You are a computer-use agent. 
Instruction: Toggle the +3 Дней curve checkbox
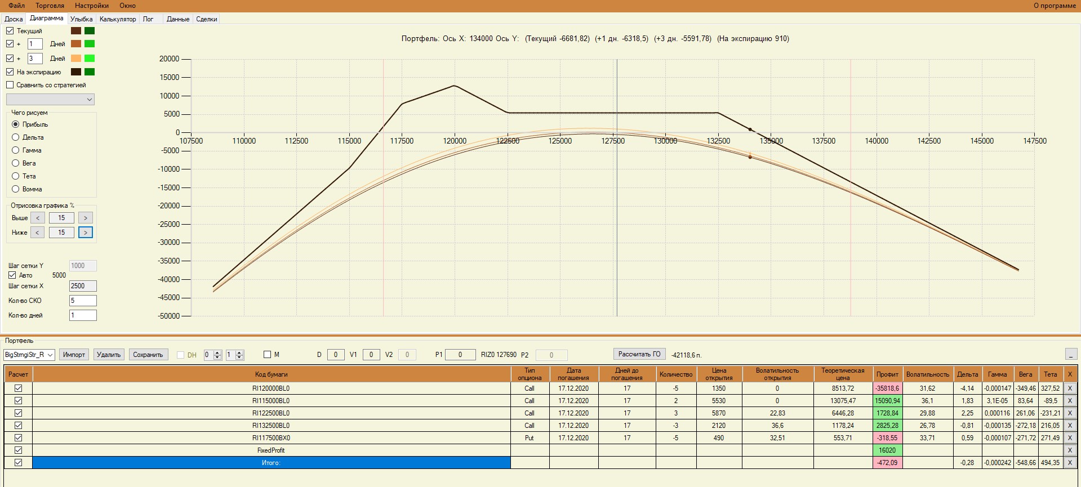click(x=10, y=59)
